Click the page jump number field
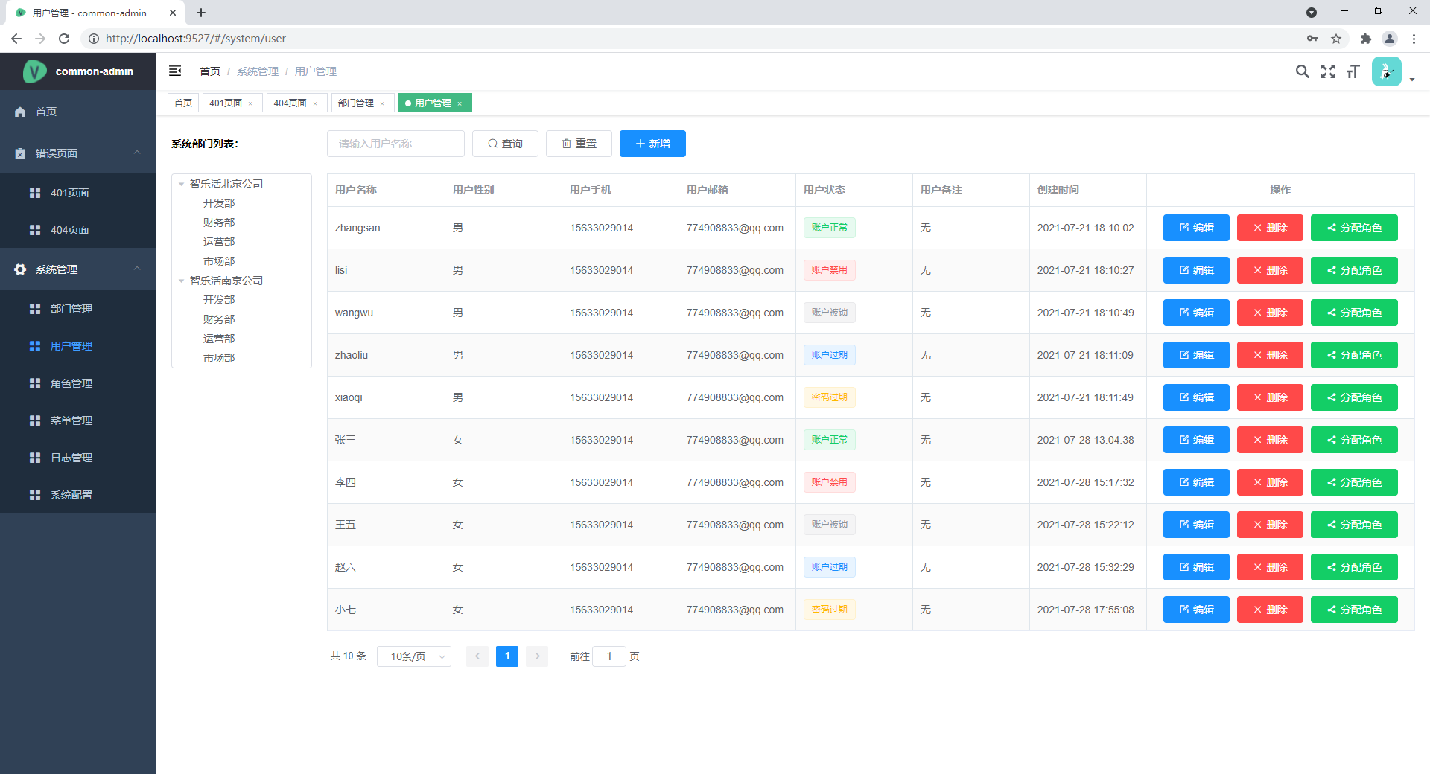1430x774 pixels. tap(609, 656)
